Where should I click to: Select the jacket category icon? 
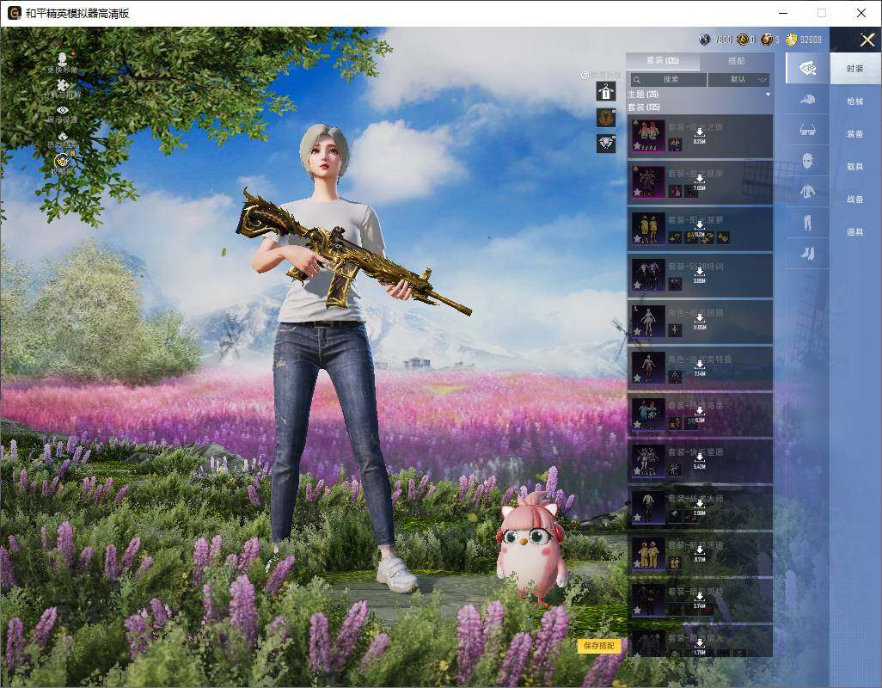807,192
